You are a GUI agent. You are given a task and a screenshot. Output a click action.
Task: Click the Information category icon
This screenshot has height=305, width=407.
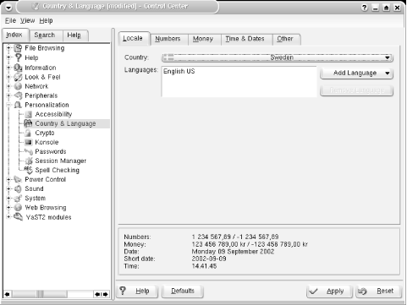18,68
